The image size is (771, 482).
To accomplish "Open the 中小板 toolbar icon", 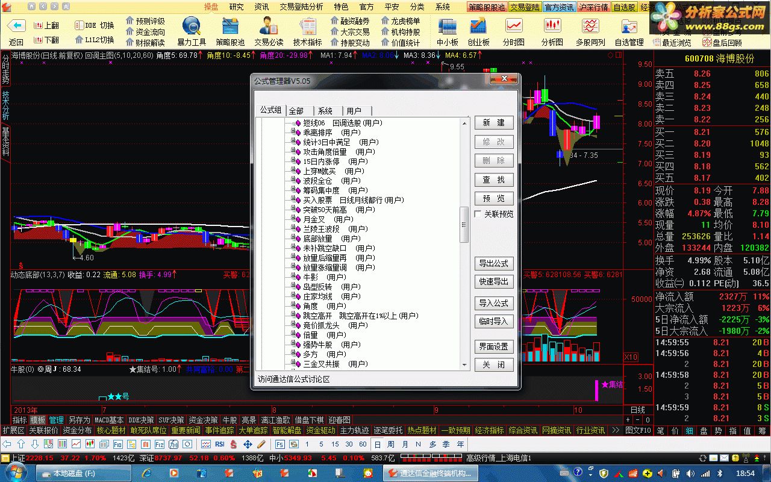I will click(447, 27).
